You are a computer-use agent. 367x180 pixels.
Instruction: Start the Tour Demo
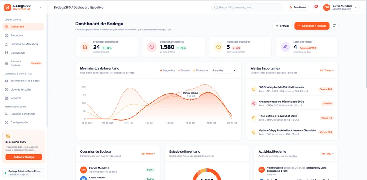point(298,8)
